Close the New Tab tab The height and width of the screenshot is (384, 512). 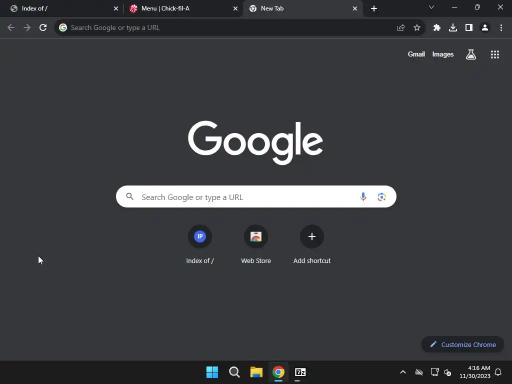pos(355,9)
